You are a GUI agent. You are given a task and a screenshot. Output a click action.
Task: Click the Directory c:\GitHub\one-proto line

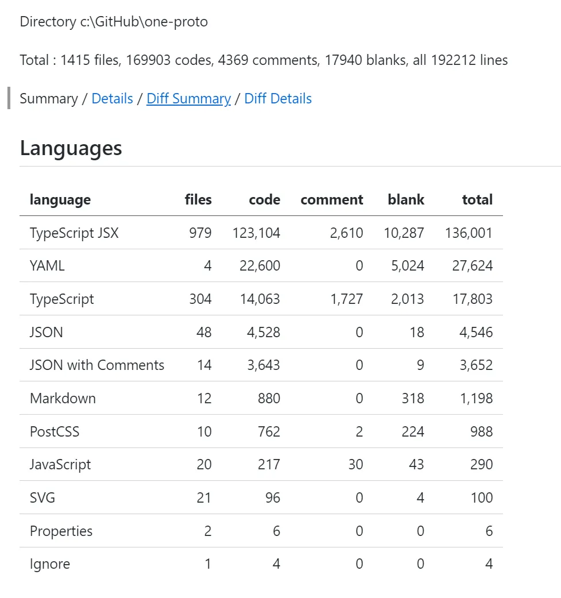click(x=114, y=22)
